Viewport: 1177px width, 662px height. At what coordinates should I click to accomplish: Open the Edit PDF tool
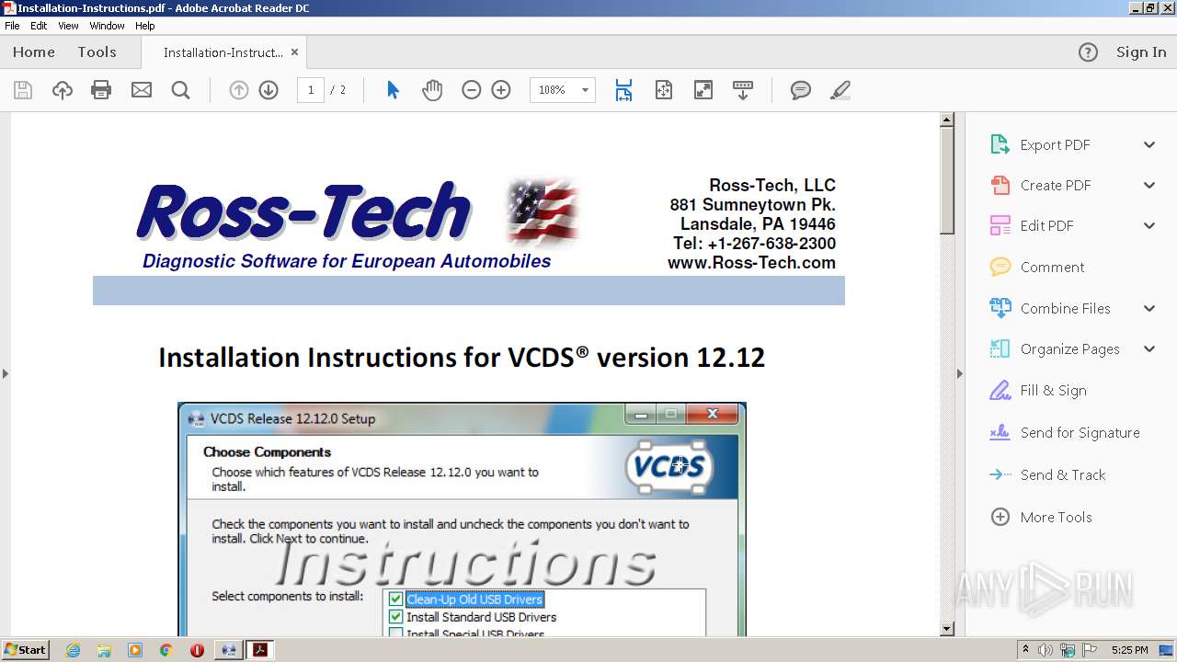[1046, 225]
